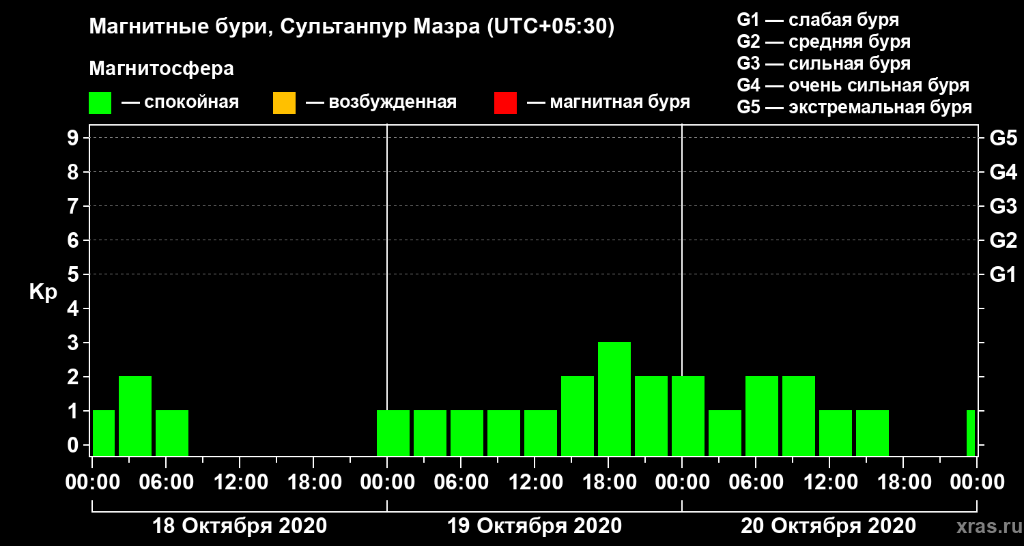This screenshot has width=1024, height=546.
Task: Click the '— спокойная' legend label
Action: pyautogui.click(x=180, y=103)
